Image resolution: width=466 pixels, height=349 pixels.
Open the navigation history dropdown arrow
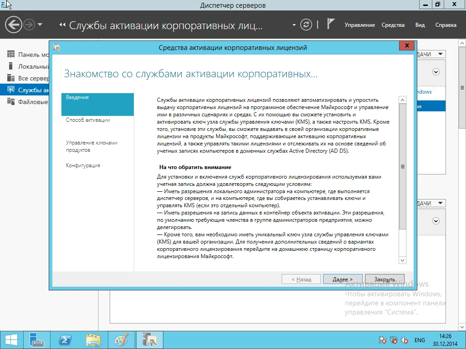coord(40,25)
